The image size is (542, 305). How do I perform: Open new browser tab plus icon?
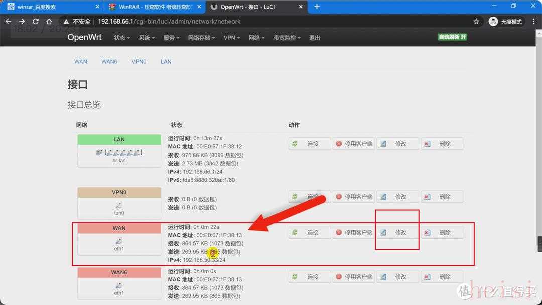[317, 7]
